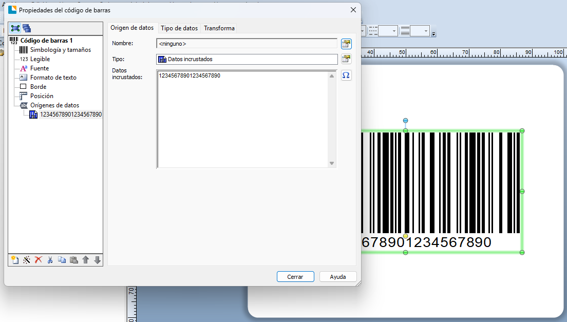Click the new data source icon
This screenshot has height=322, width=567.
click(15, 260)
